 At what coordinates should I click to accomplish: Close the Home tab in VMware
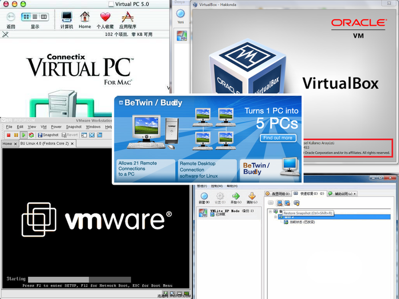pos(15,144)
